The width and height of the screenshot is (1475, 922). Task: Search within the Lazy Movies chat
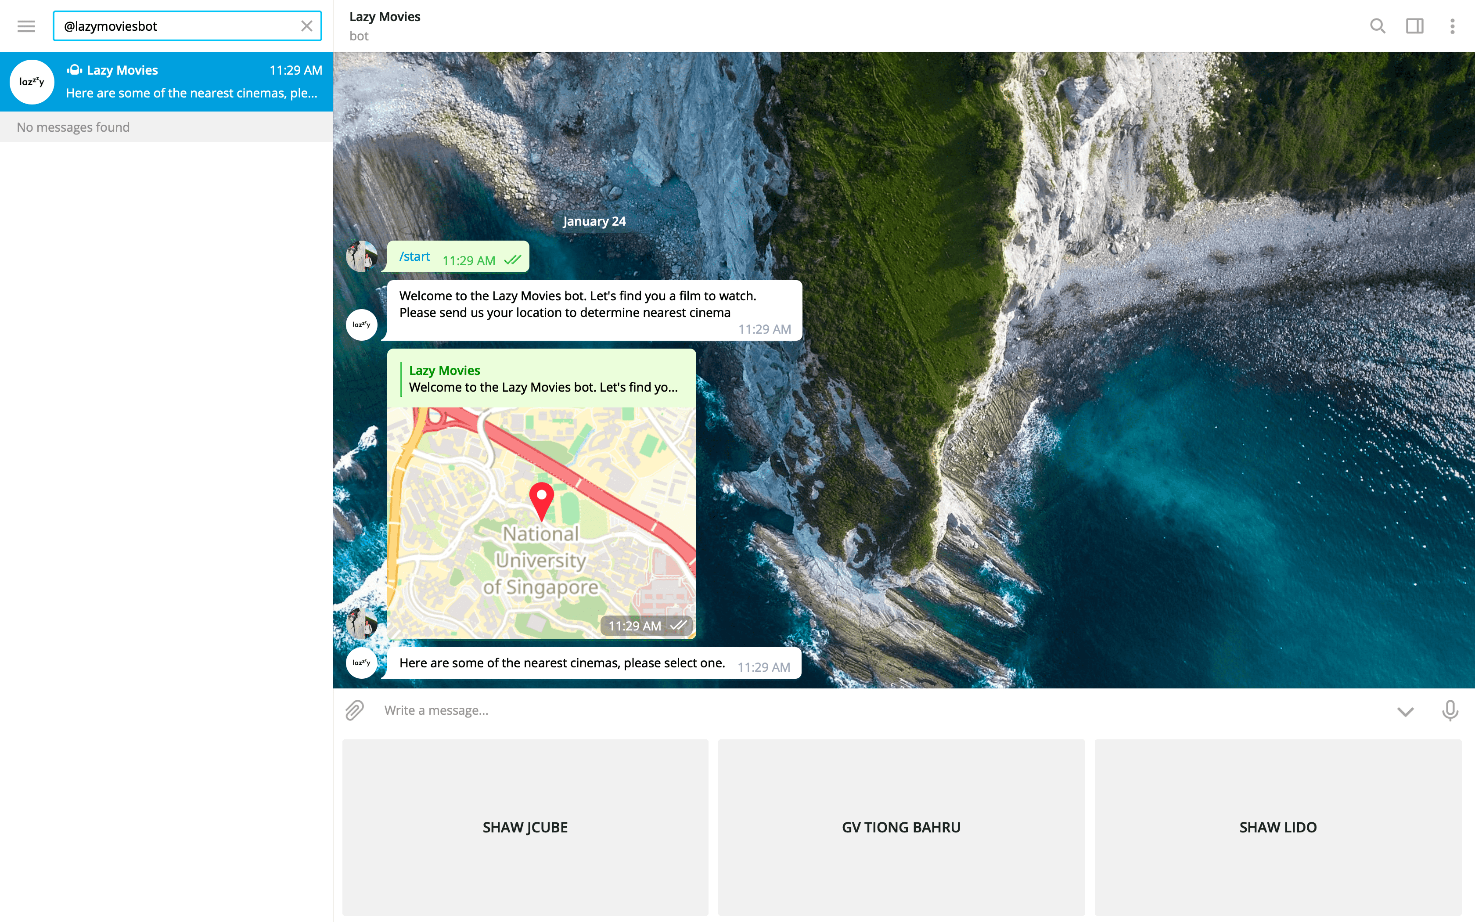click(x=1378, y=26)
